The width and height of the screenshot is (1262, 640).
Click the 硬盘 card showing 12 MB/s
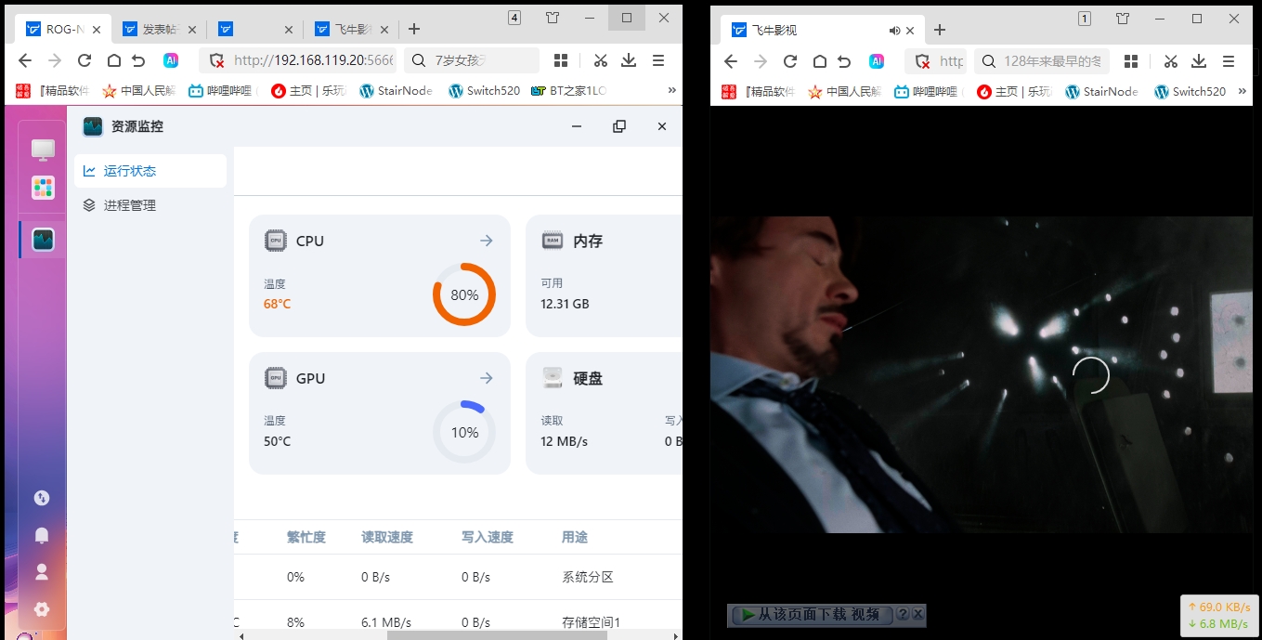point(604,413)
